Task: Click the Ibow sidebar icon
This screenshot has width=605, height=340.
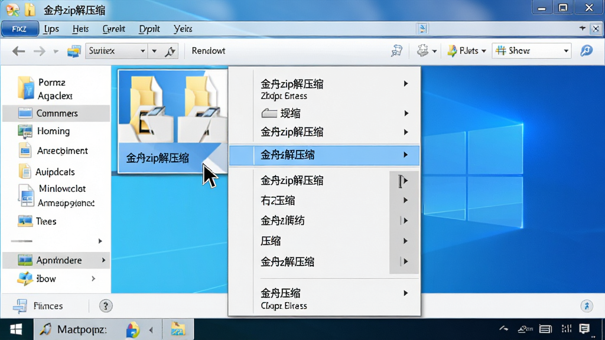Action: pyautogui.click(x=25, y=279)
